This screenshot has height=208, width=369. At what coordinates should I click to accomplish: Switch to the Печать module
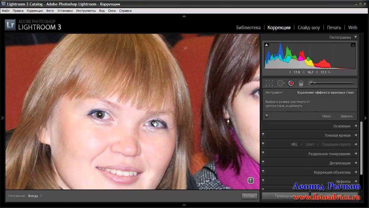pyautogui.click(x=334, y=28)
